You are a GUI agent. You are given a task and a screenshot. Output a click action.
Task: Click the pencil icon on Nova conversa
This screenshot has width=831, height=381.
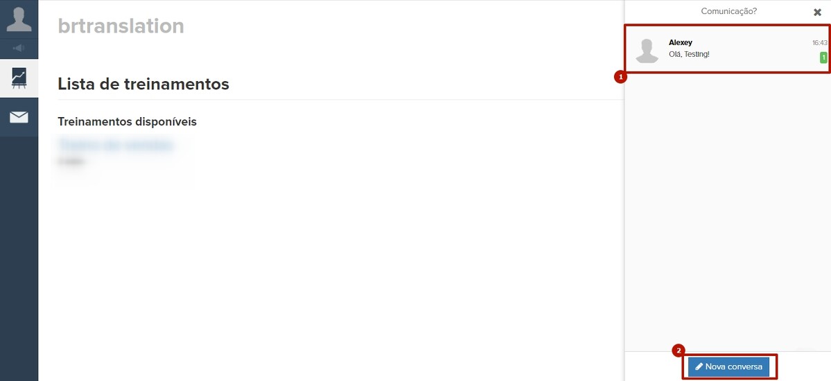699,366
